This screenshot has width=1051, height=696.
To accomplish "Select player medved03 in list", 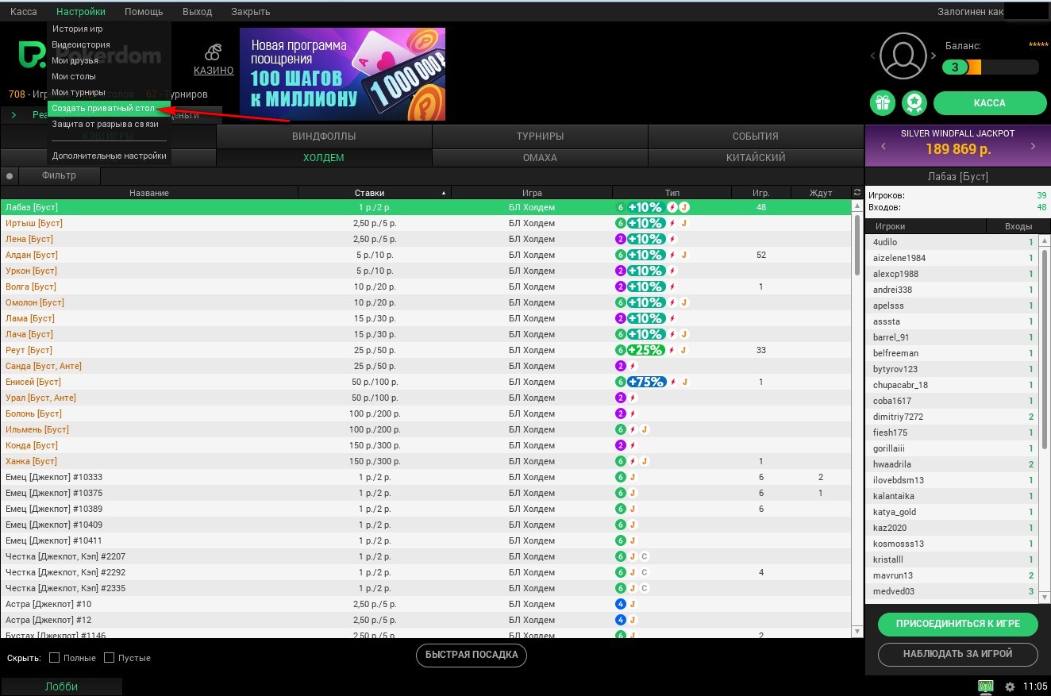I will (x=953, y=591).
